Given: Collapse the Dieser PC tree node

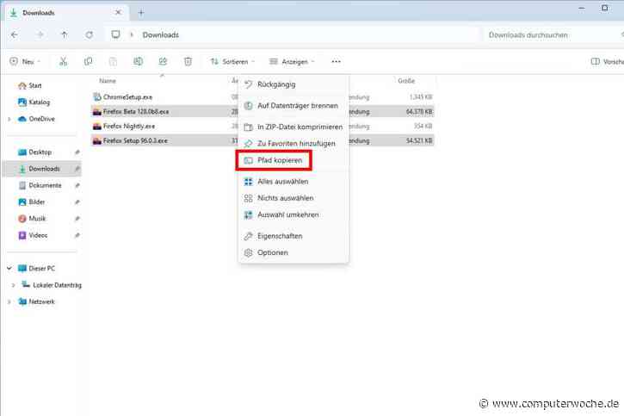Looking at the screenshot, I should [x=9, y=269].
